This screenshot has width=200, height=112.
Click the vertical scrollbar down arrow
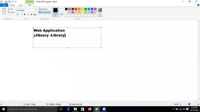coord(199,99)
